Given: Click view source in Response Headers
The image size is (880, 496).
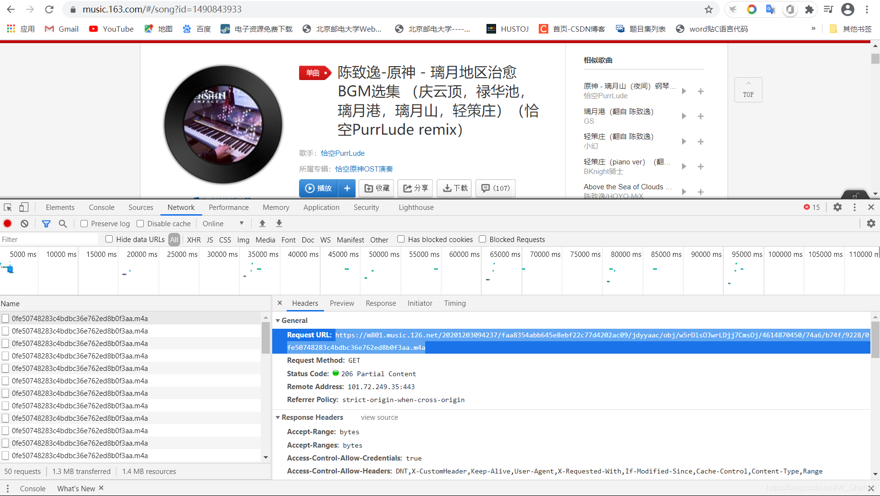Looking at the screenshot, I should [x=379, y=417].
